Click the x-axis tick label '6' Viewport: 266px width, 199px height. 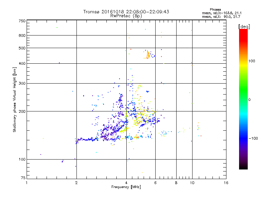155,183
